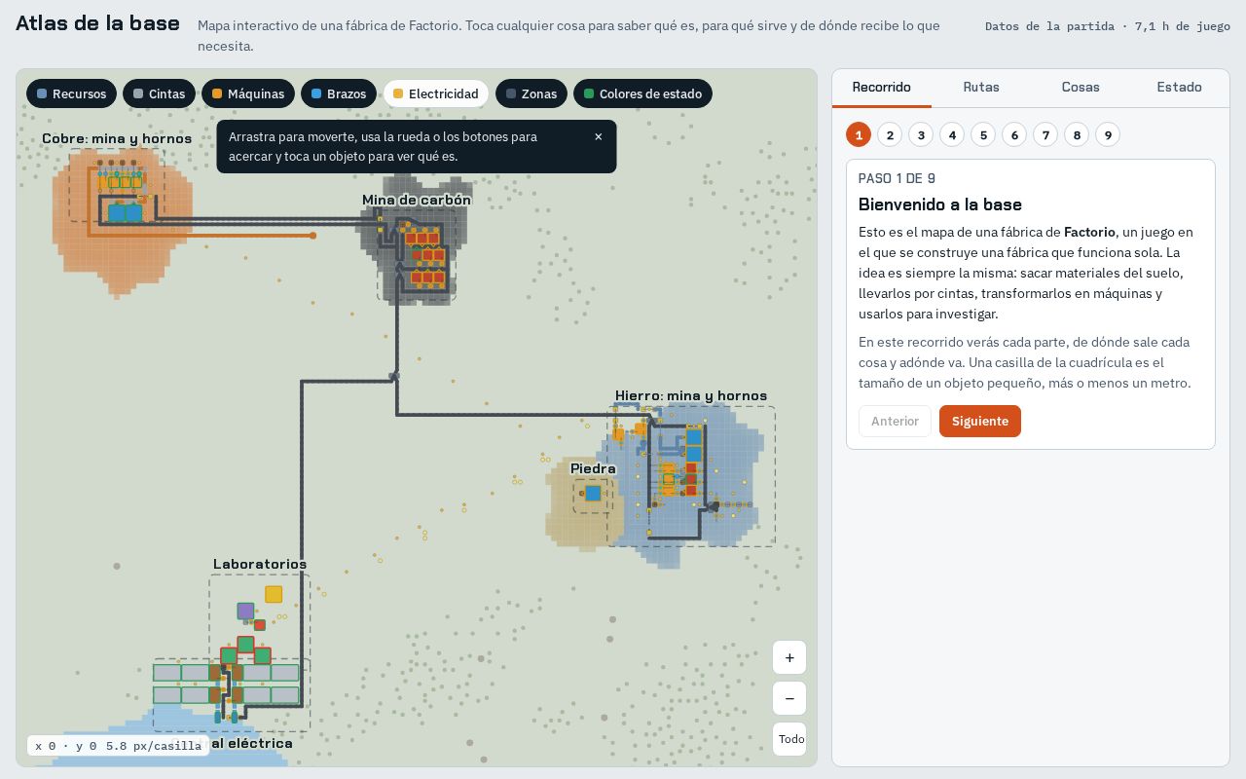Select the purple building in Laboratorios
The image size is (1246, 779).
245,612
